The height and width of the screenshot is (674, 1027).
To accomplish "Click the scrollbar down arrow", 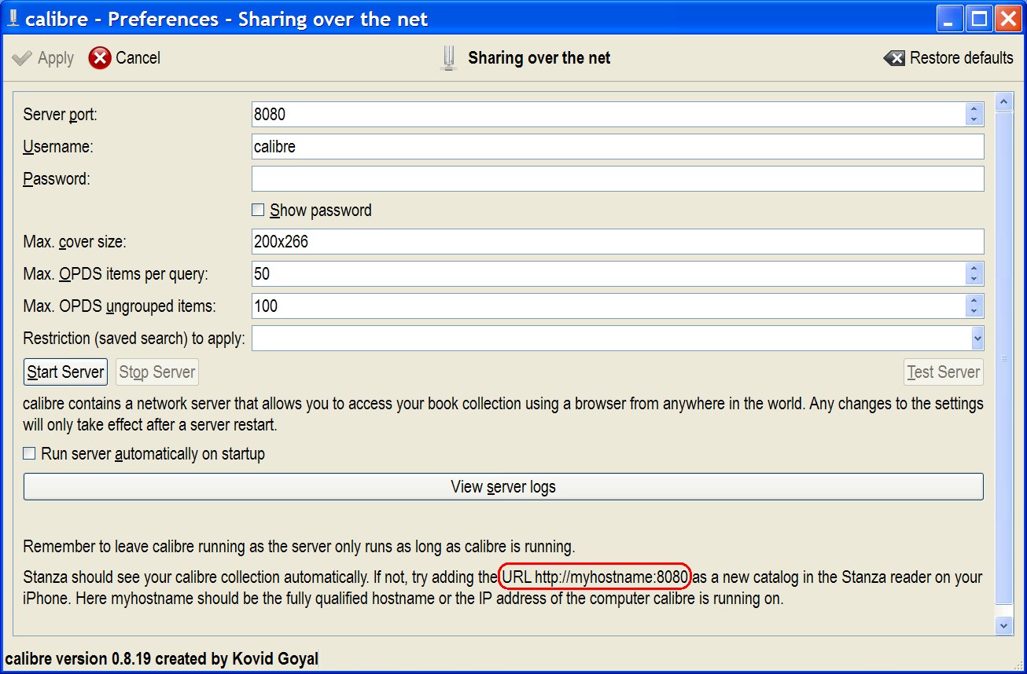I will point(1004,625).
